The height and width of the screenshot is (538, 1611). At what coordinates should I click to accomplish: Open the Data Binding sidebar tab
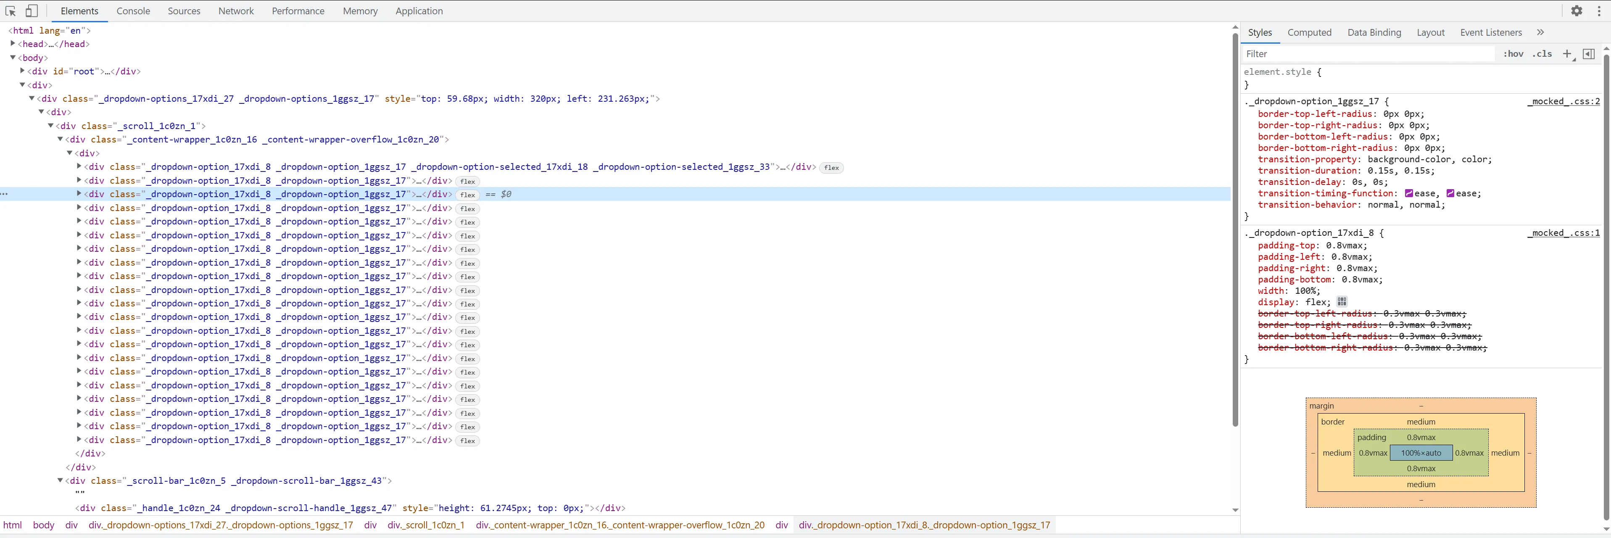pos(1374,32)
